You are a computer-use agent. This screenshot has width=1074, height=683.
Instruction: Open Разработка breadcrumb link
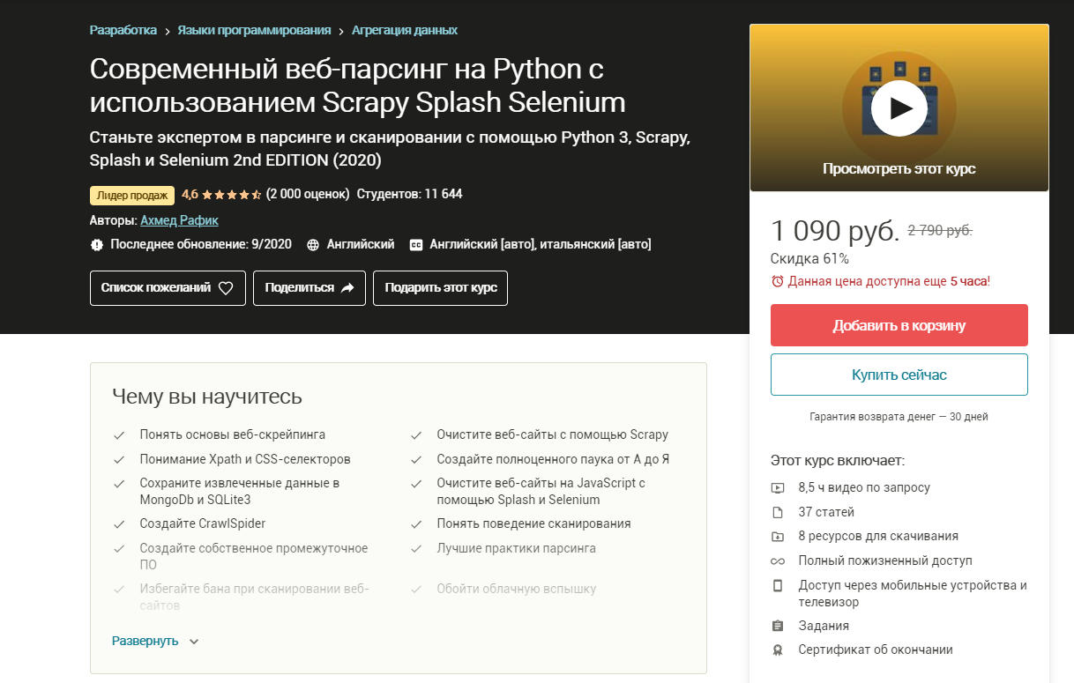tap(123, 30)
